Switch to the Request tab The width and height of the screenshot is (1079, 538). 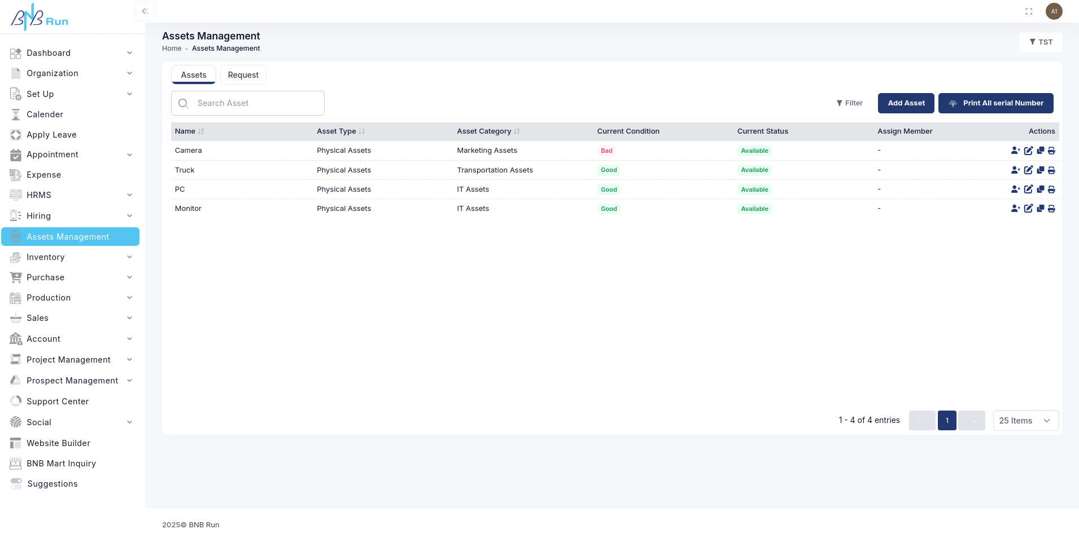click(243, 74)
